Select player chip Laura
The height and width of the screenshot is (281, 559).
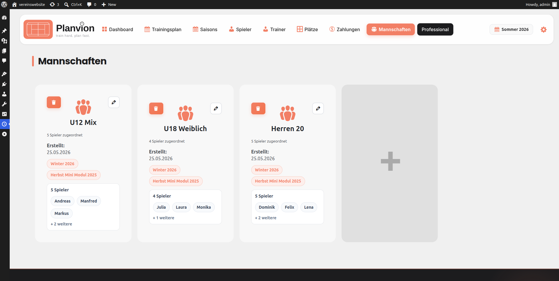point(181,207)
